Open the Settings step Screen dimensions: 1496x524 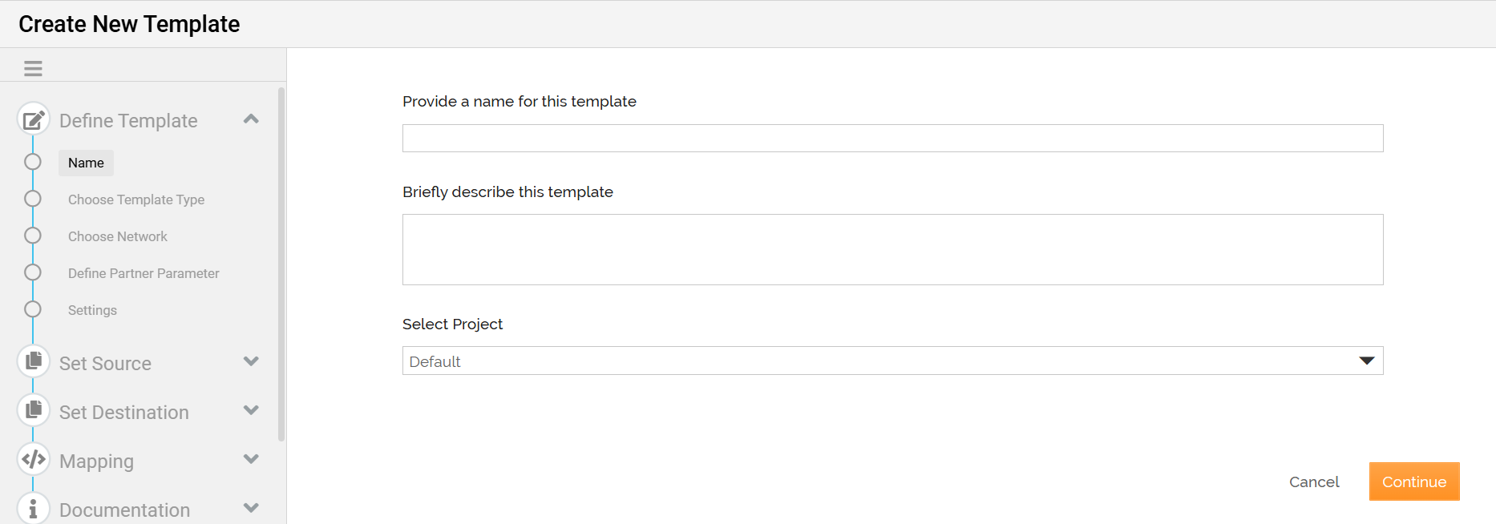pyautogui.click(x=92, y=310)
